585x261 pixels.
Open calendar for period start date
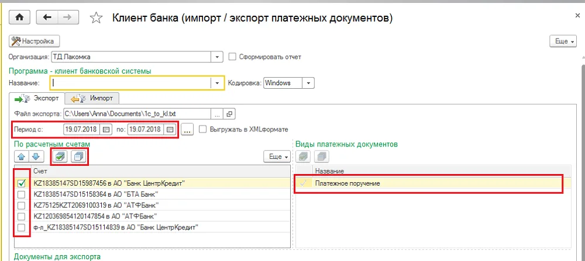106,130
